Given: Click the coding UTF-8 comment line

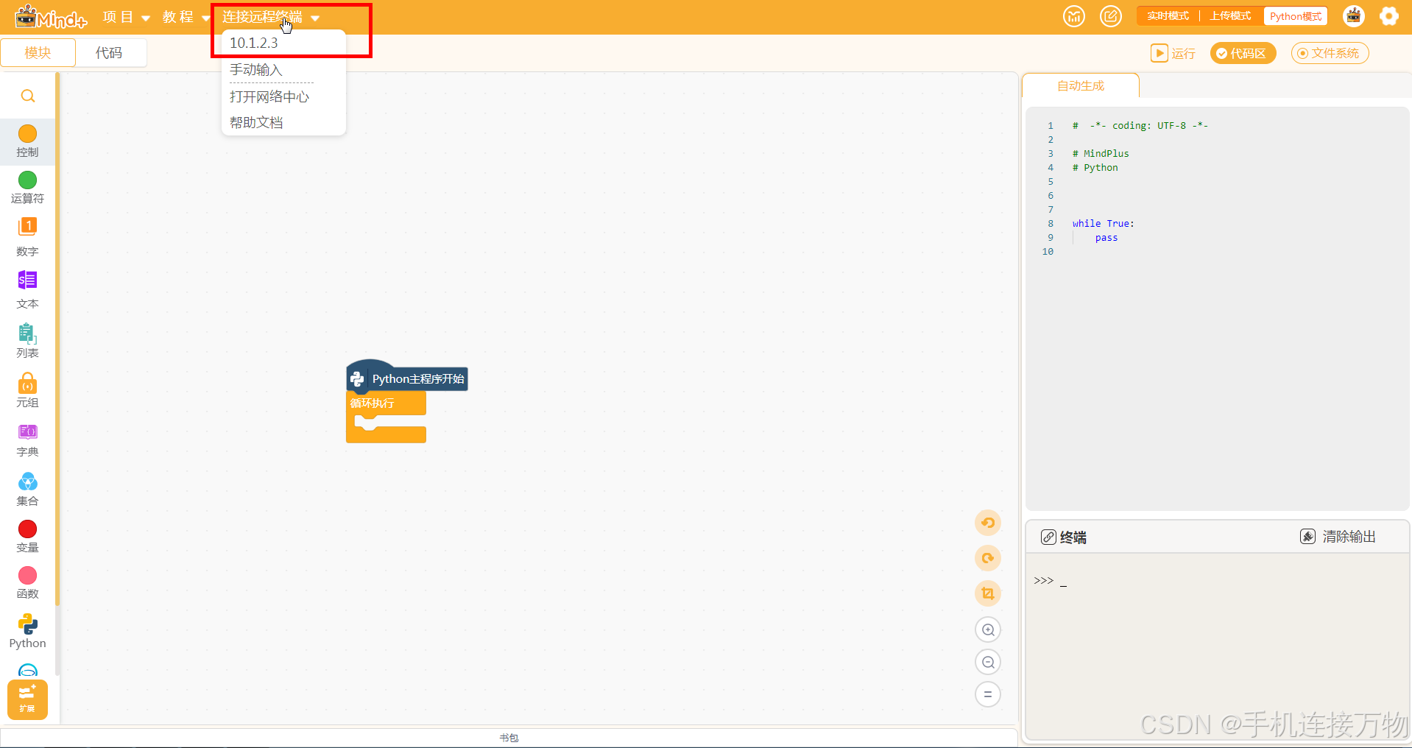Looking at the screenshot, I should pyautogui.click(x=1140, y=126).
